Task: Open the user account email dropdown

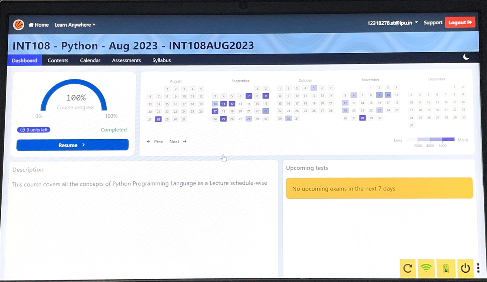Action: tap(392, 23)
